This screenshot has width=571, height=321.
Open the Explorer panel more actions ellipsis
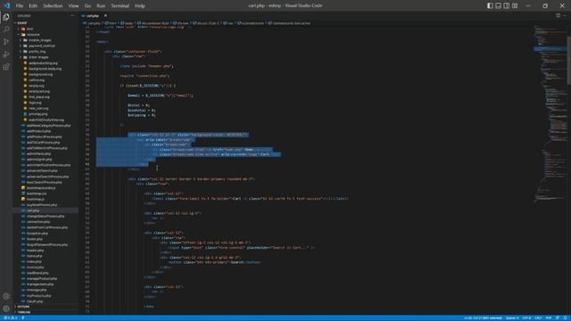coord(72,16)
